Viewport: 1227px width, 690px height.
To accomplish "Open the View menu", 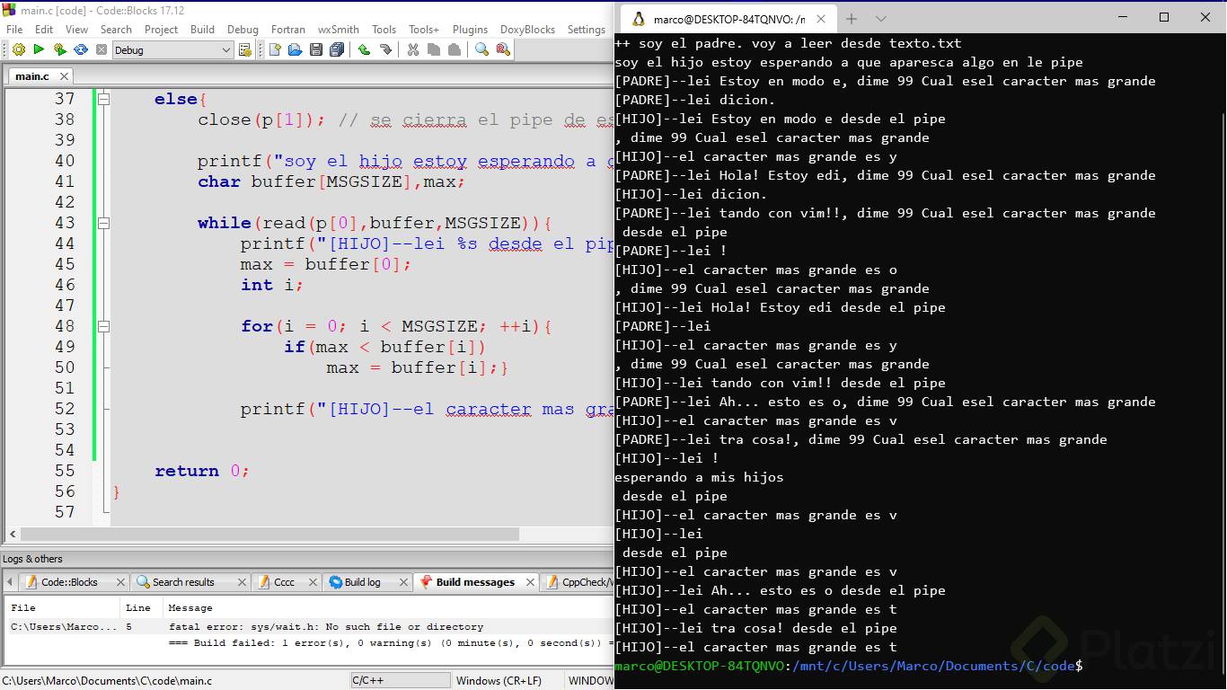I will (x=76, y=30).
